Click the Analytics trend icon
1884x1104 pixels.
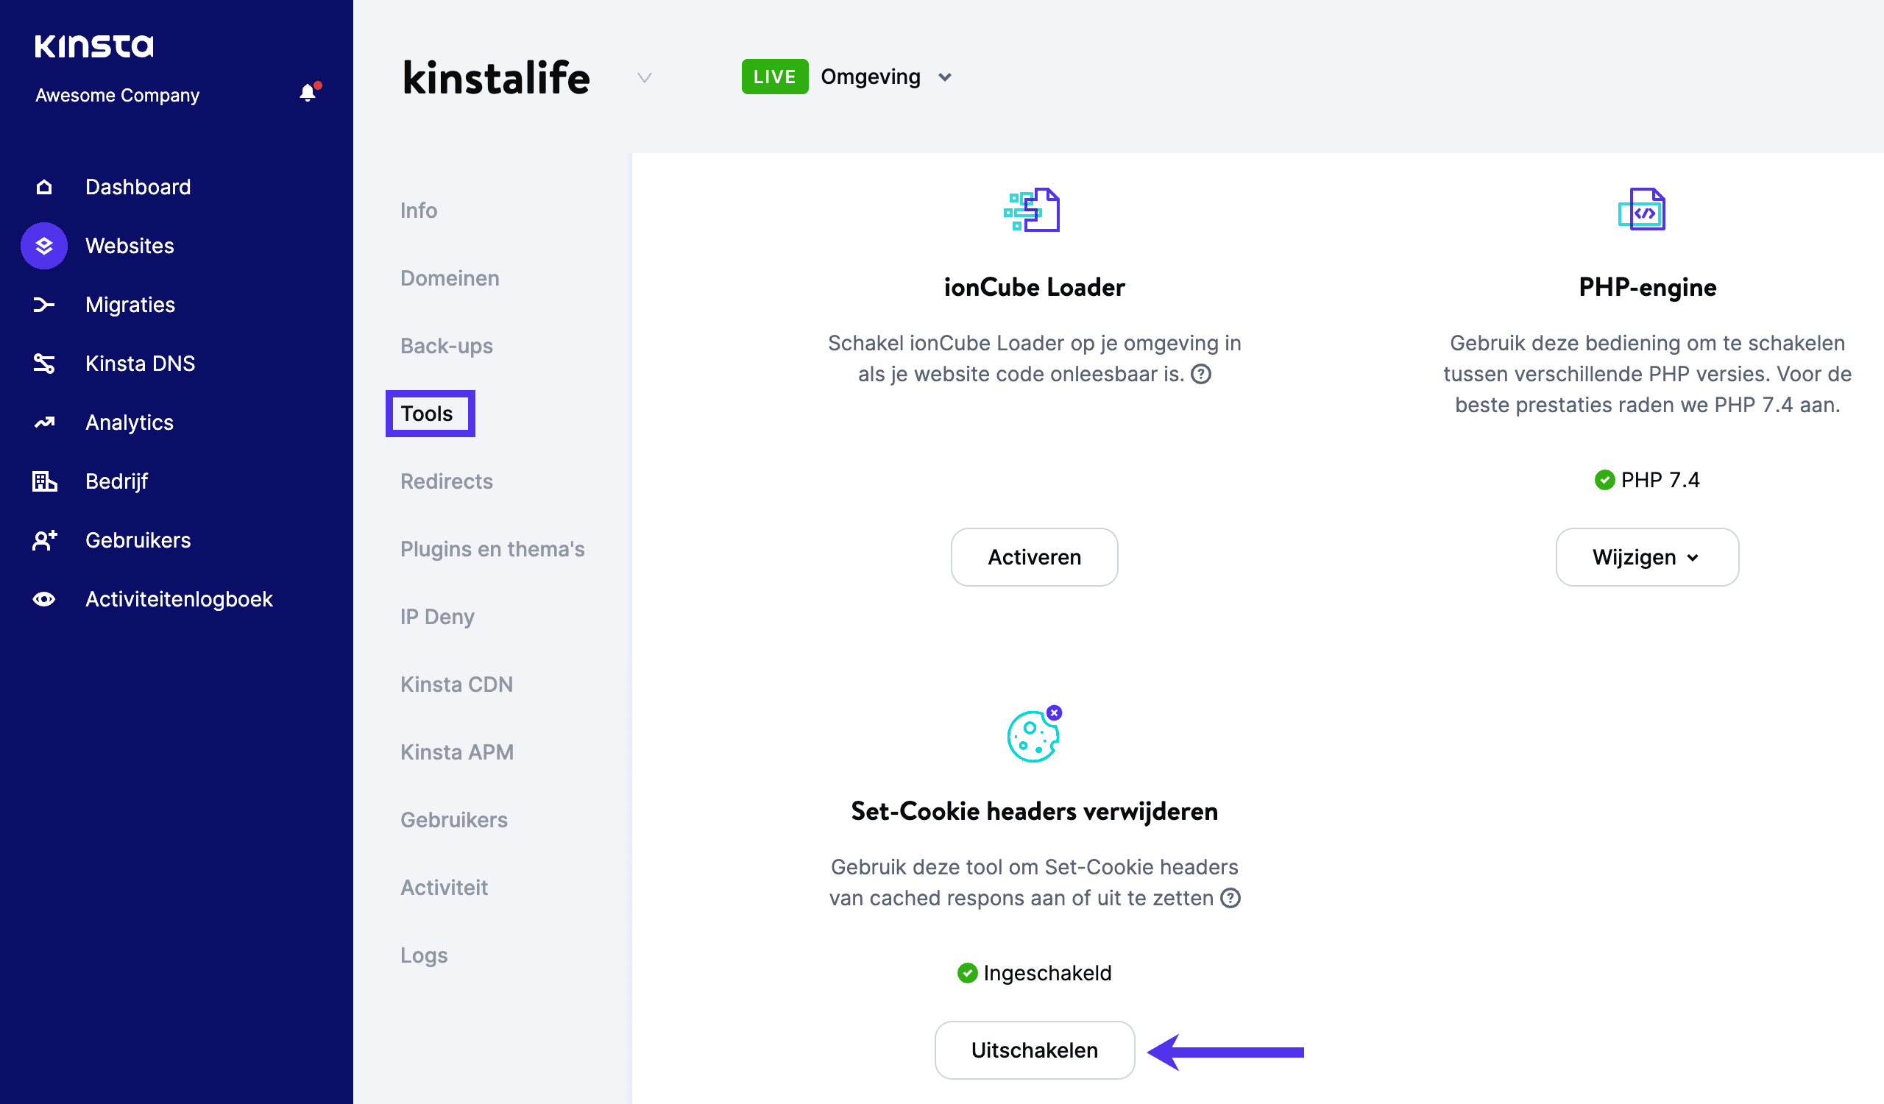tap(44, 423)
